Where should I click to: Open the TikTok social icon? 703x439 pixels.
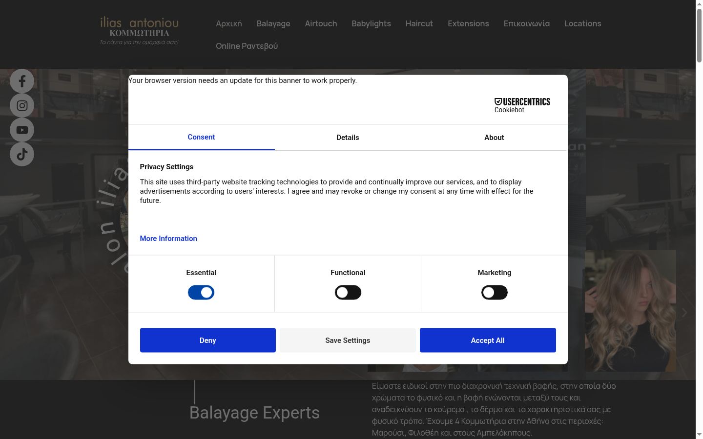tap(22, 154)
